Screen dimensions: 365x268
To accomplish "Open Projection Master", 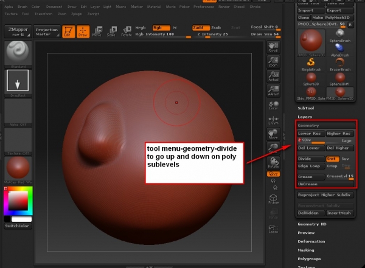I will [47, 32].
